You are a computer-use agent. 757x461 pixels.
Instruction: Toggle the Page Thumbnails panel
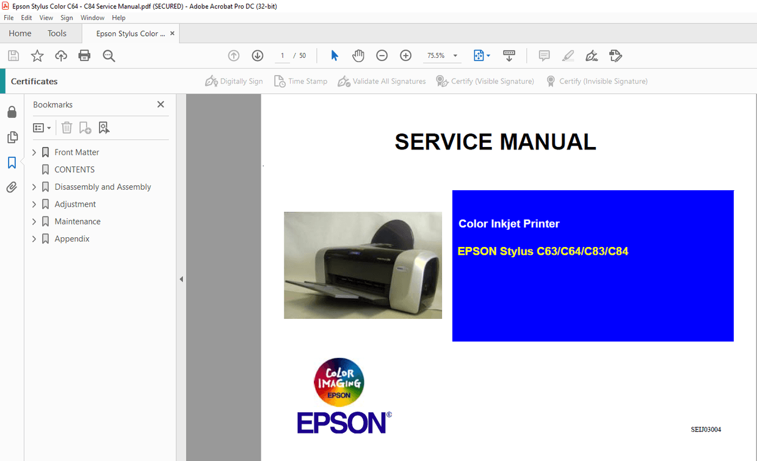pos(12,137)
